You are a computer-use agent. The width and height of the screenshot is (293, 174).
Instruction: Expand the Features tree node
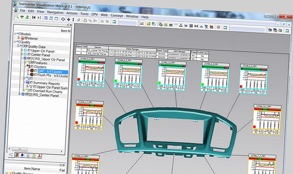pos(25,62)
